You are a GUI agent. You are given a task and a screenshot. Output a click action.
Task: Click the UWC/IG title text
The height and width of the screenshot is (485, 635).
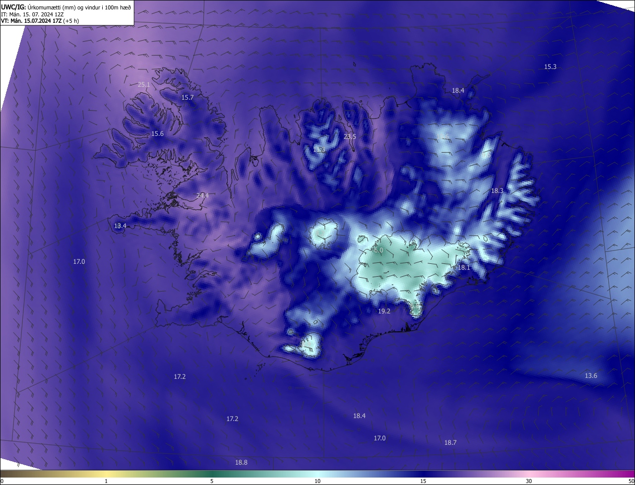[13, 7]
